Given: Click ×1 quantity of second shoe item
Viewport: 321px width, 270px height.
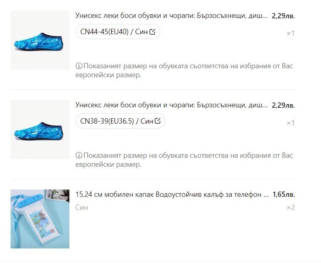Looking at the screenshot, I should [x=291, y=123].
